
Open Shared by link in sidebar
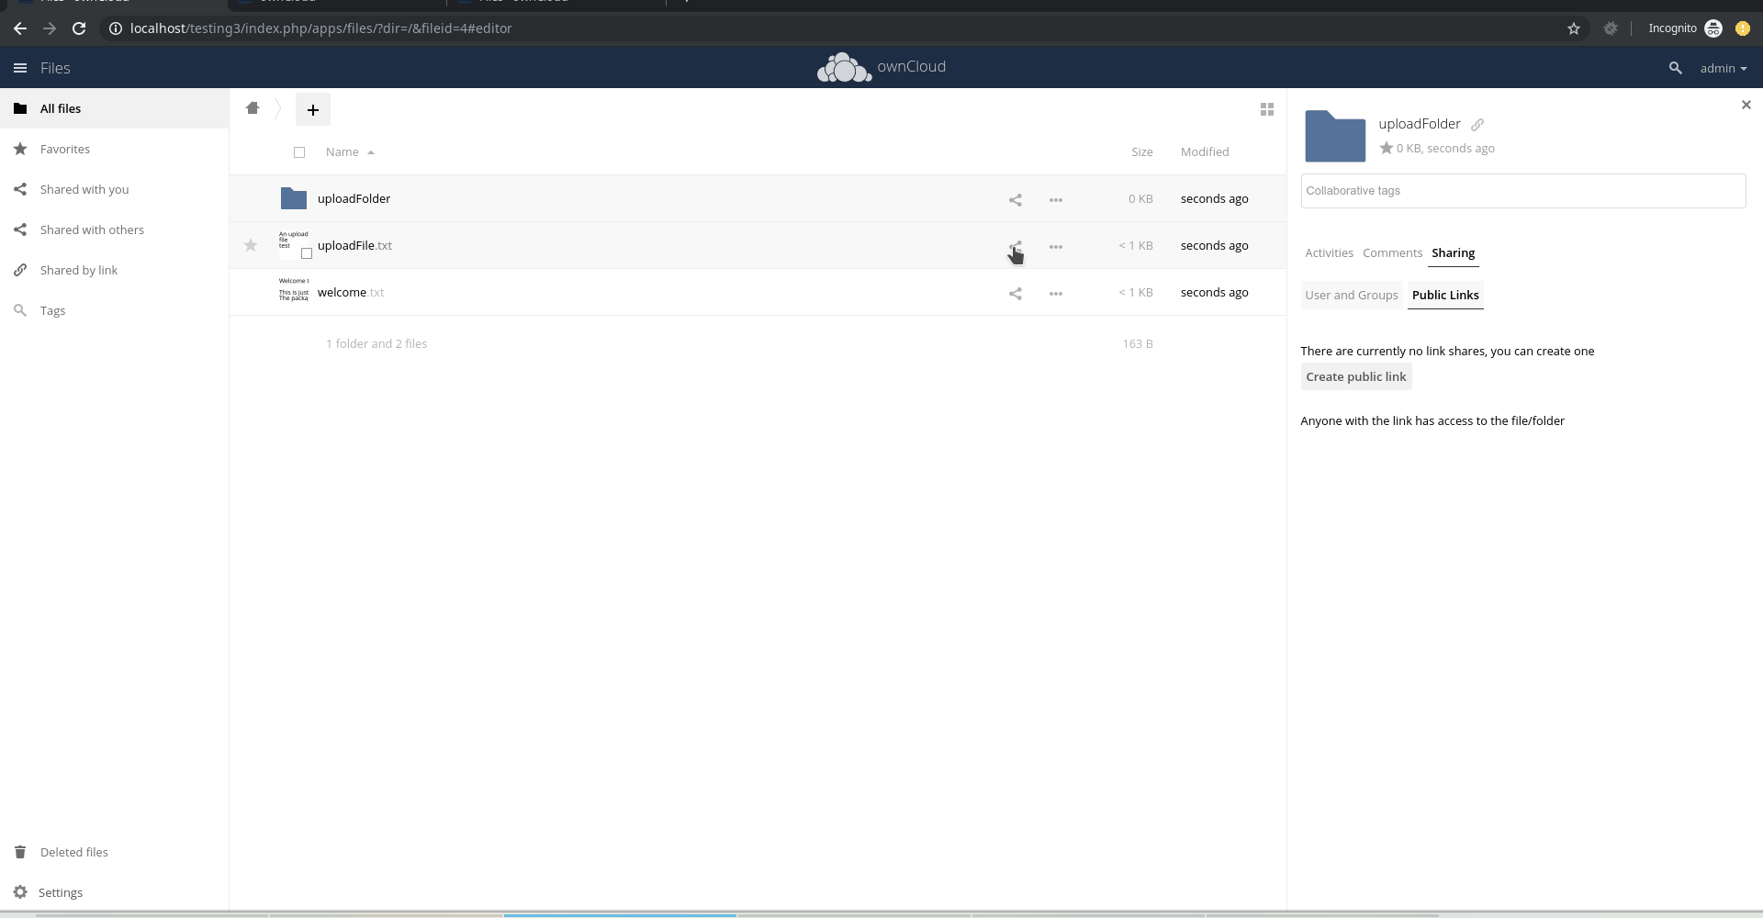click(79, 270)
